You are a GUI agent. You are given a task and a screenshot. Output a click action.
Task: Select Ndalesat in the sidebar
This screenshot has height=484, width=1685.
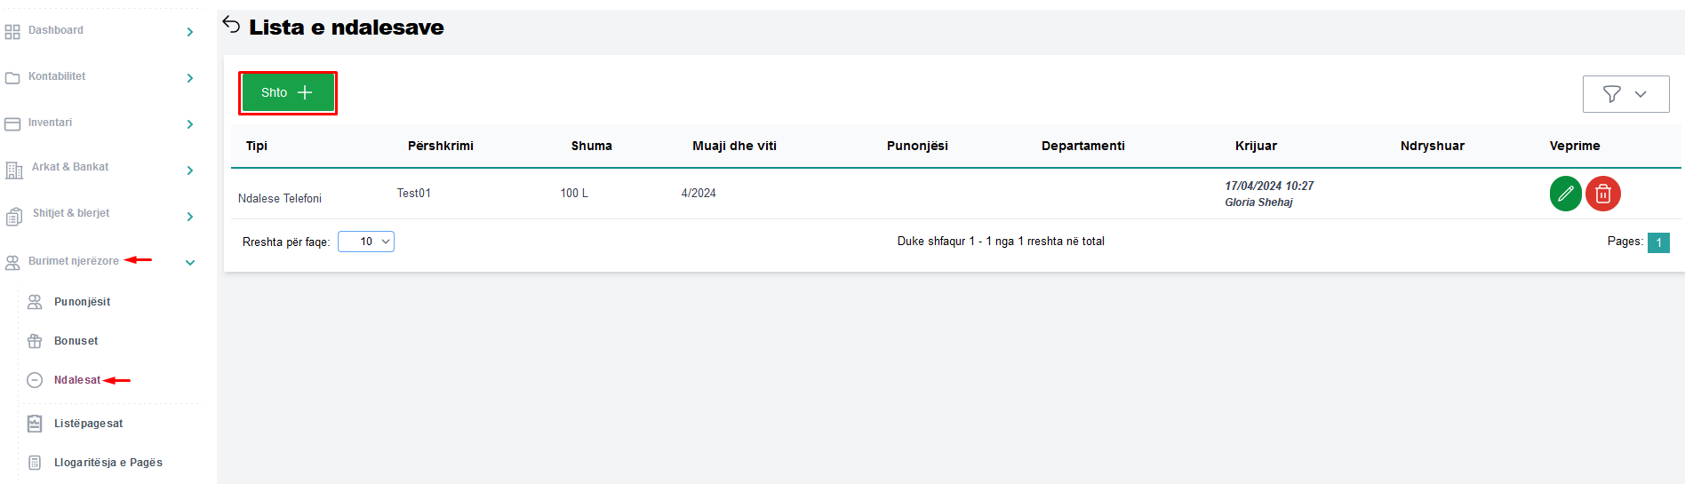click(77, 380)
